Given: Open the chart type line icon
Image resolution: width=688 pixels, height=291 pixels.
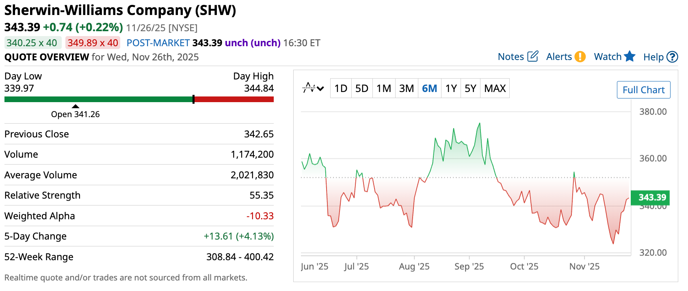Looking at the screenshot, I should pos(309,88).
